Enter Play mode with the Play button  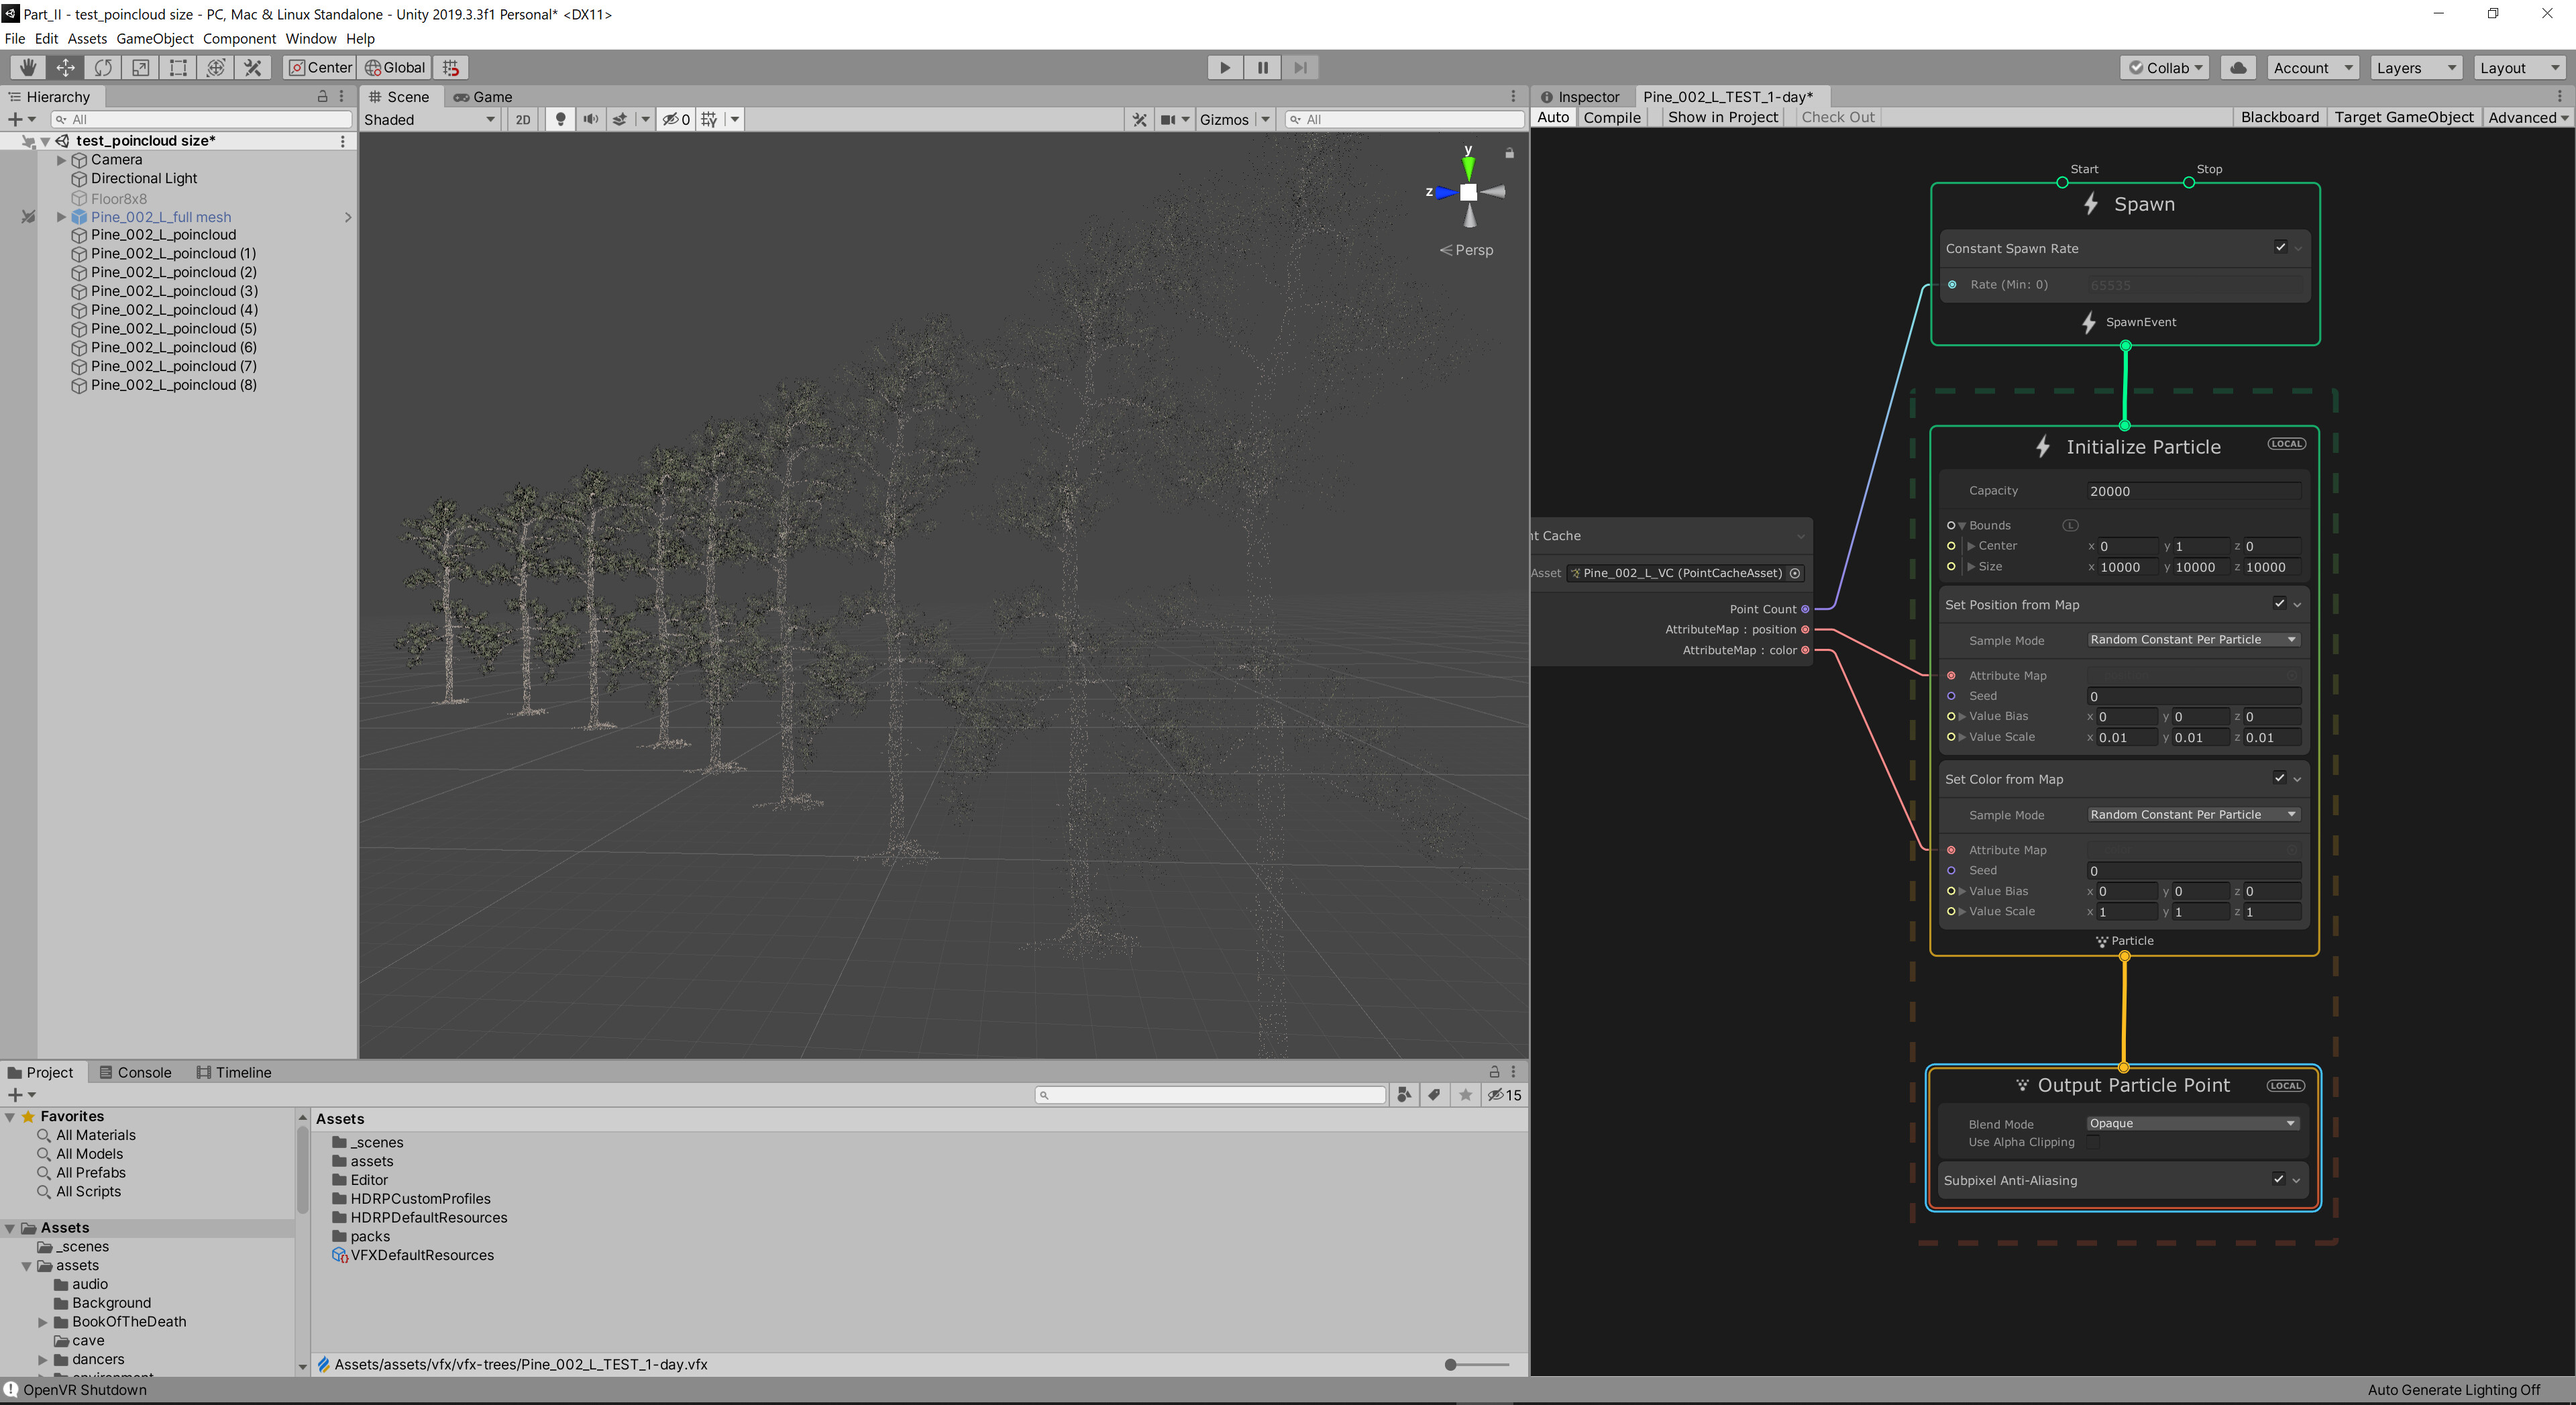tap(1224, 67)
